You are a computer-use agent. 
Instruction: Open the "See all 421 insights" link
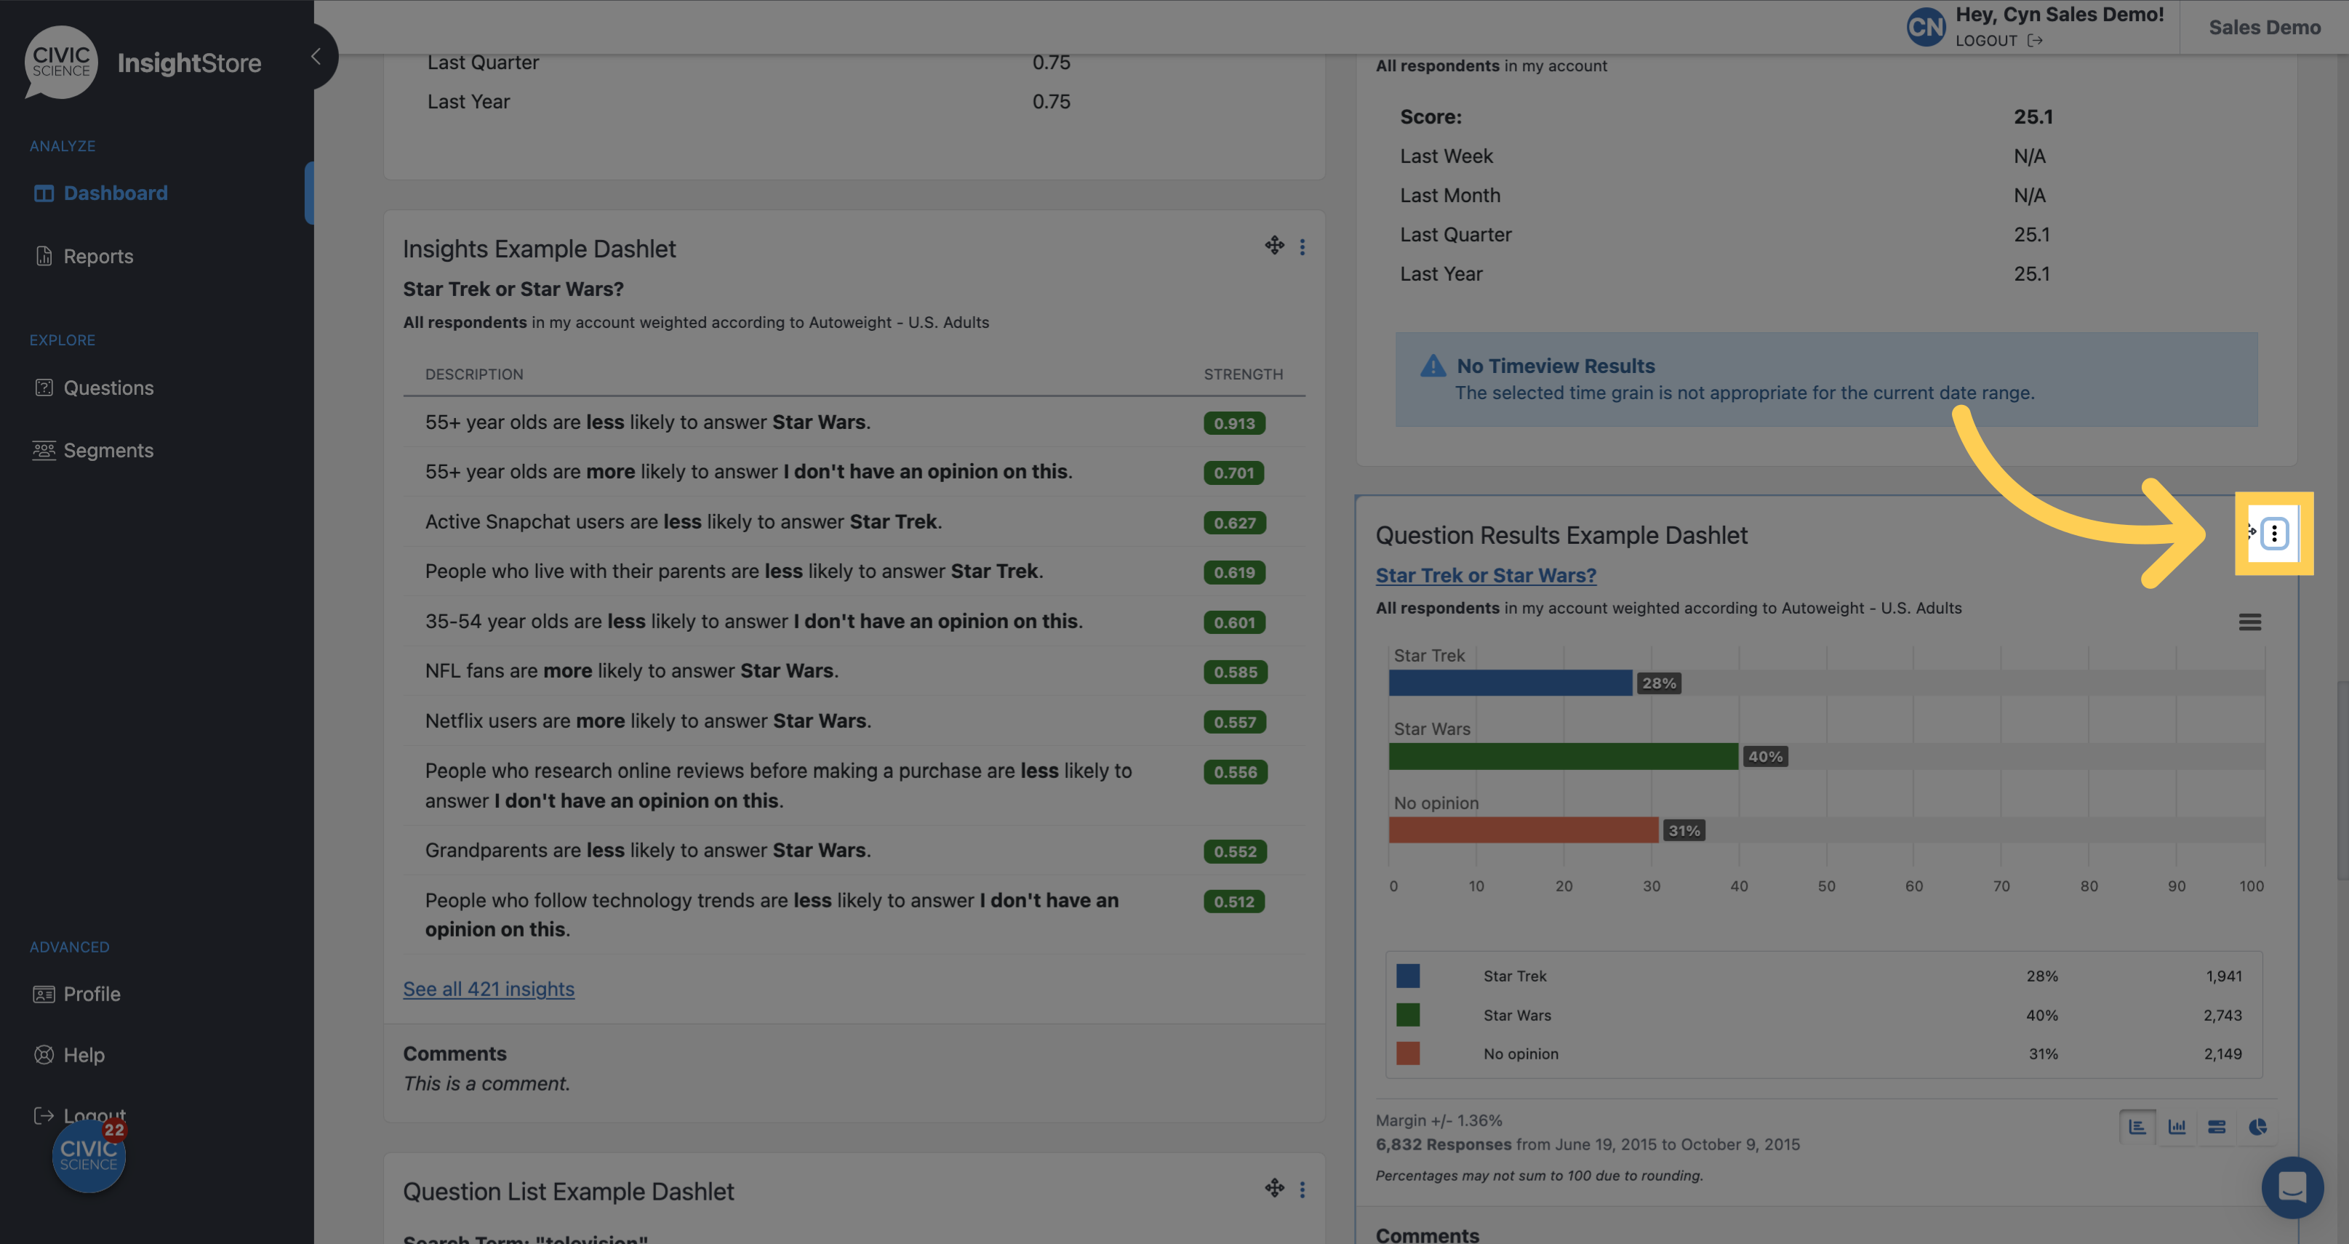(x=488, y=989)
